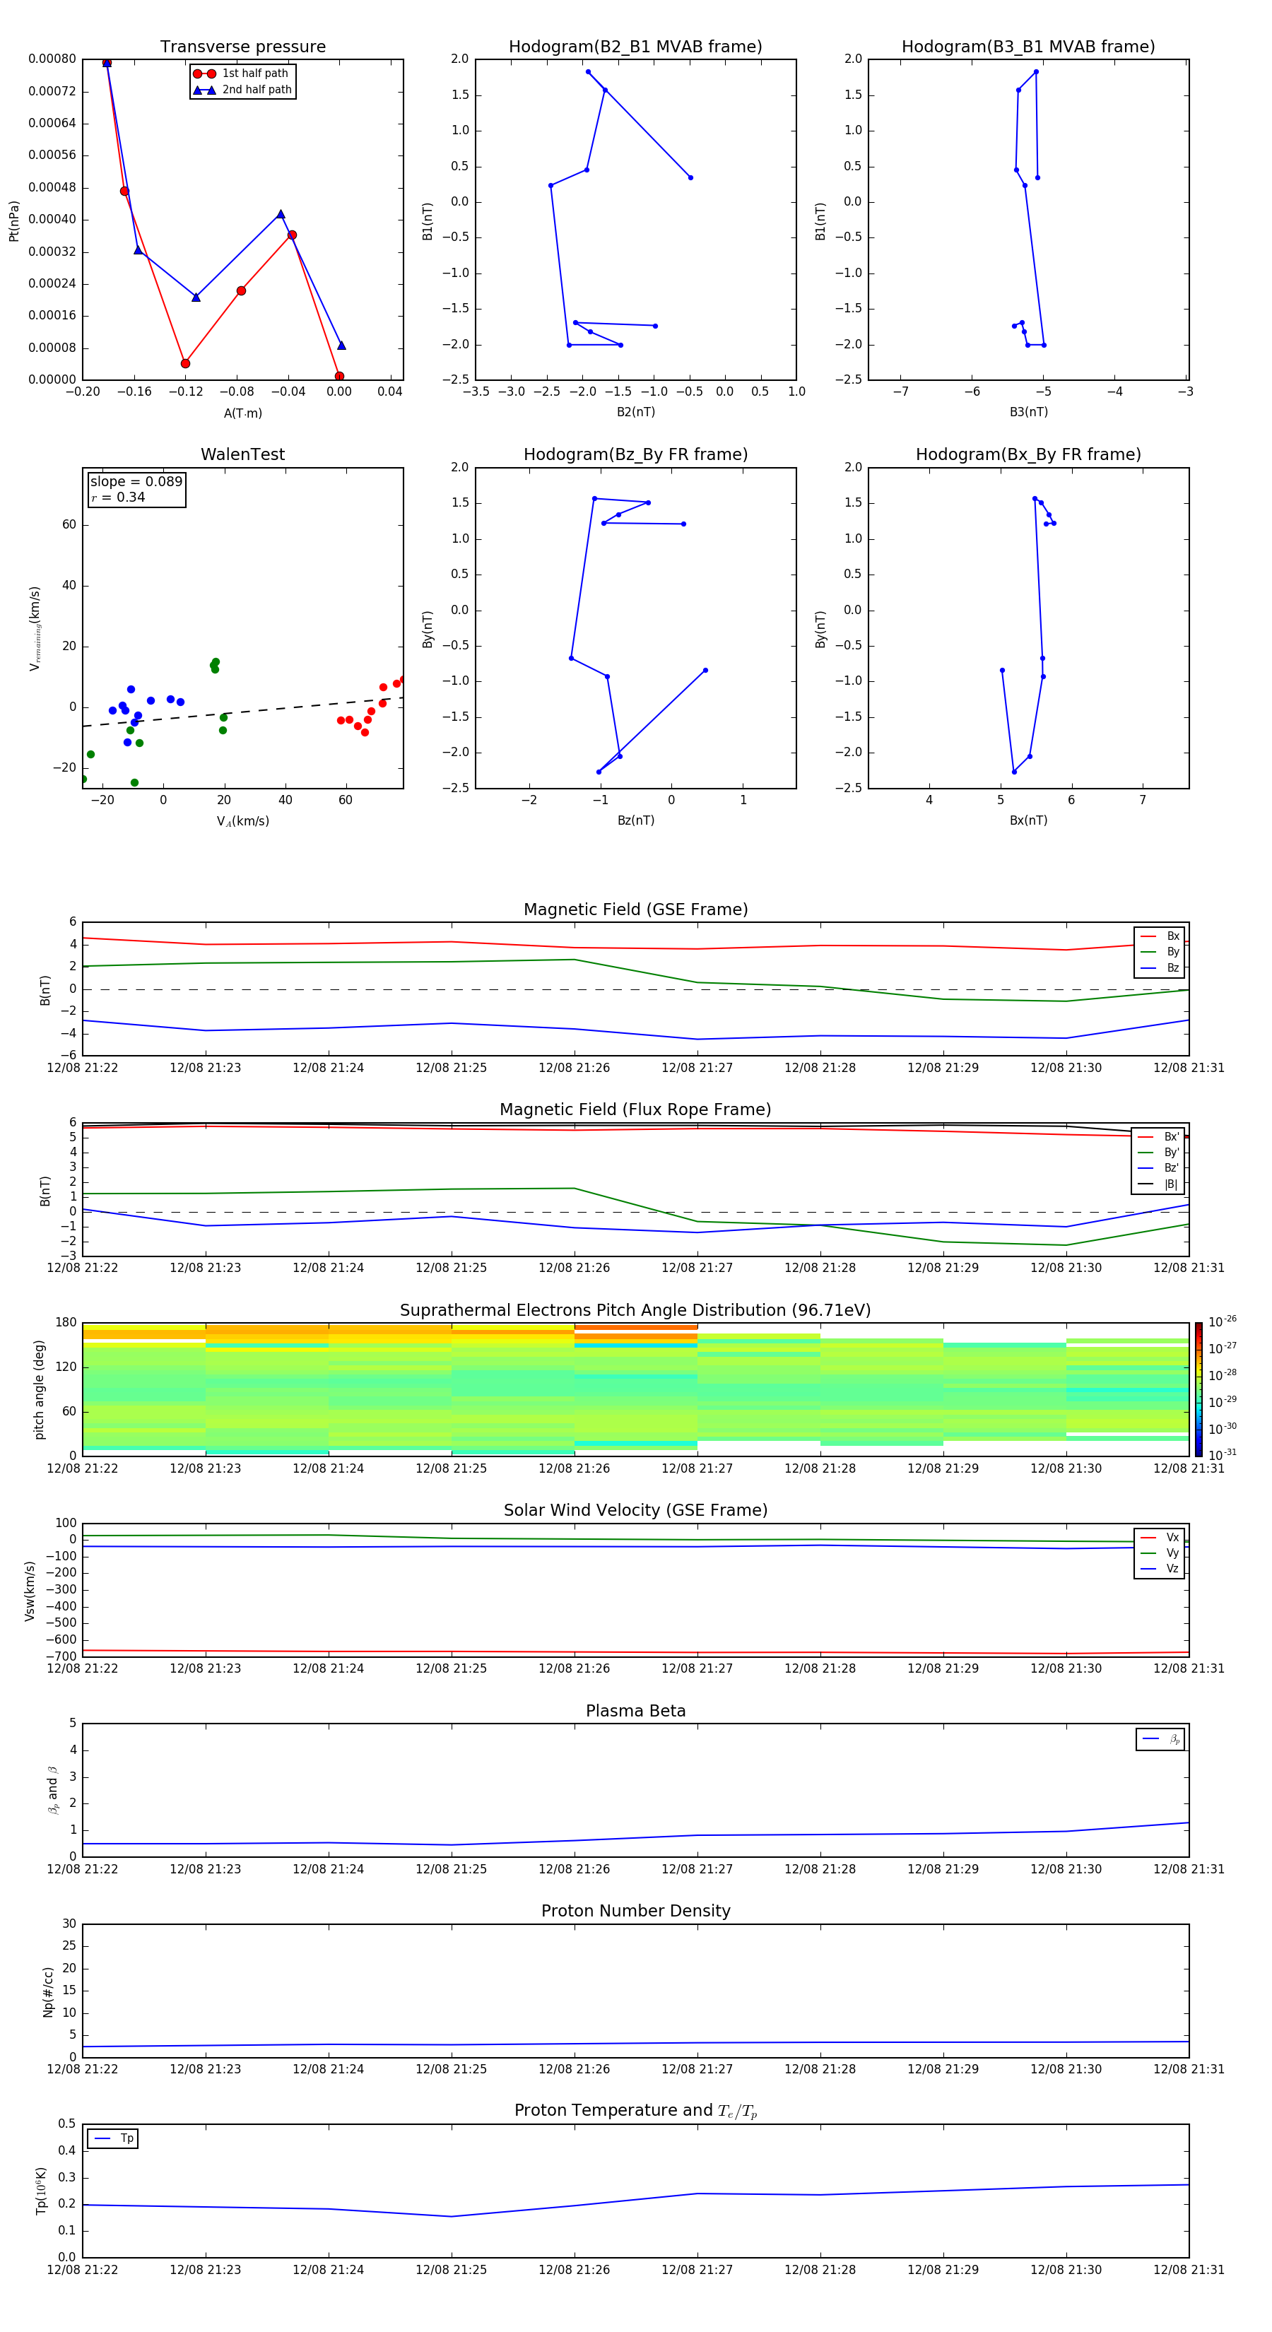The width and height of the screenshot is (1272, 2332).
Task: Click the 'slope = 0.089' annotation
Action: click(x=136, y=482)
